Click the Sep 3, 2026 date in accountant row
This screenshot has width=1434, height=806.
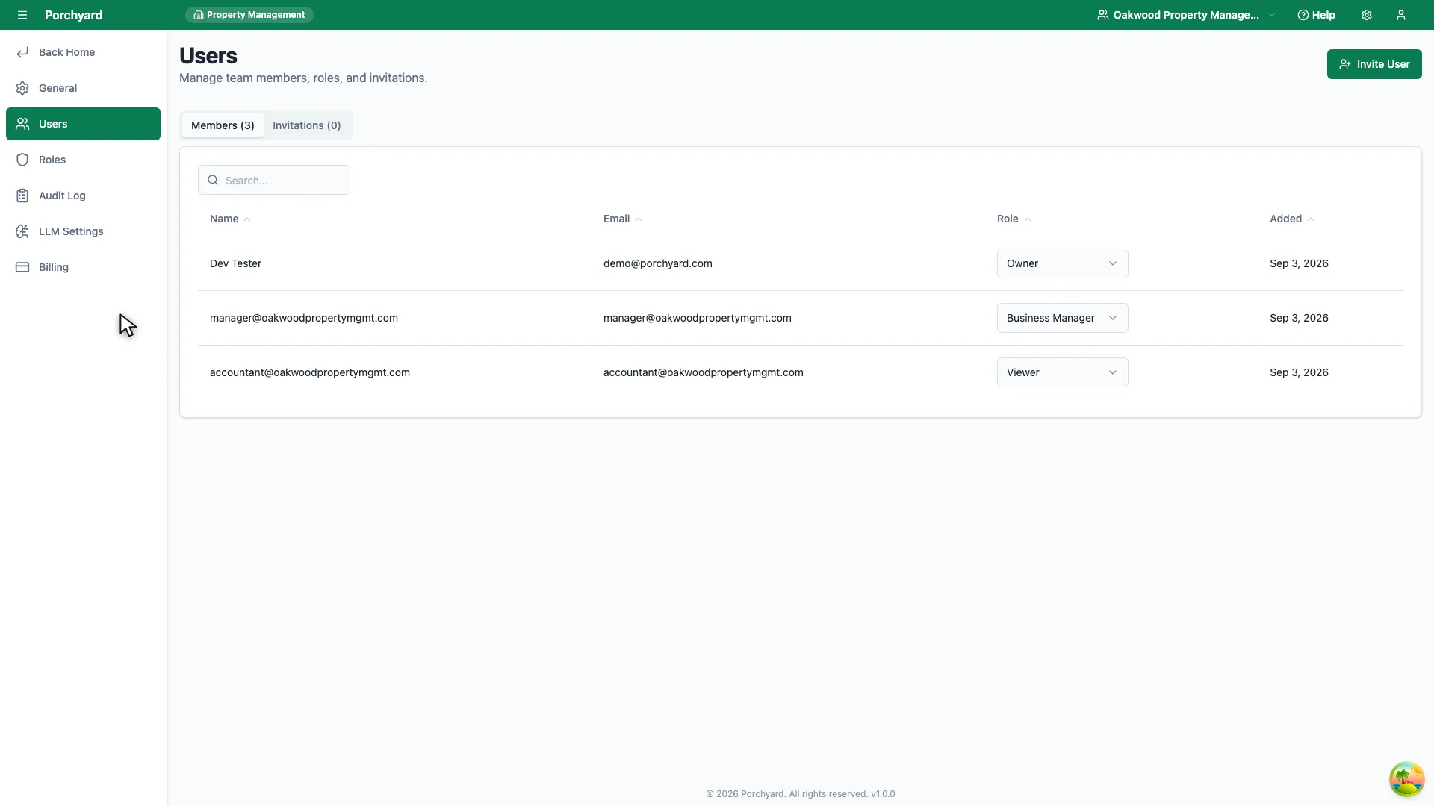point(1299,372)
